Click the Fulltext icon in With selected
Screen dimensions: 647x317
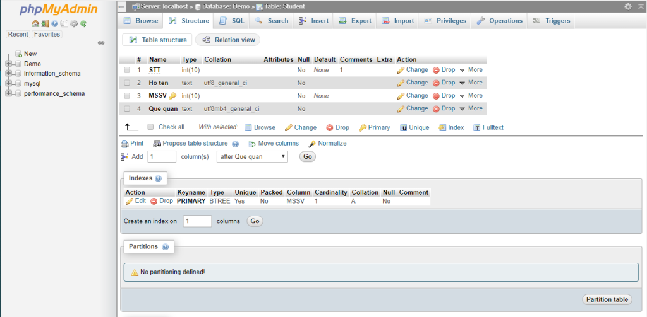coord(476,128)
